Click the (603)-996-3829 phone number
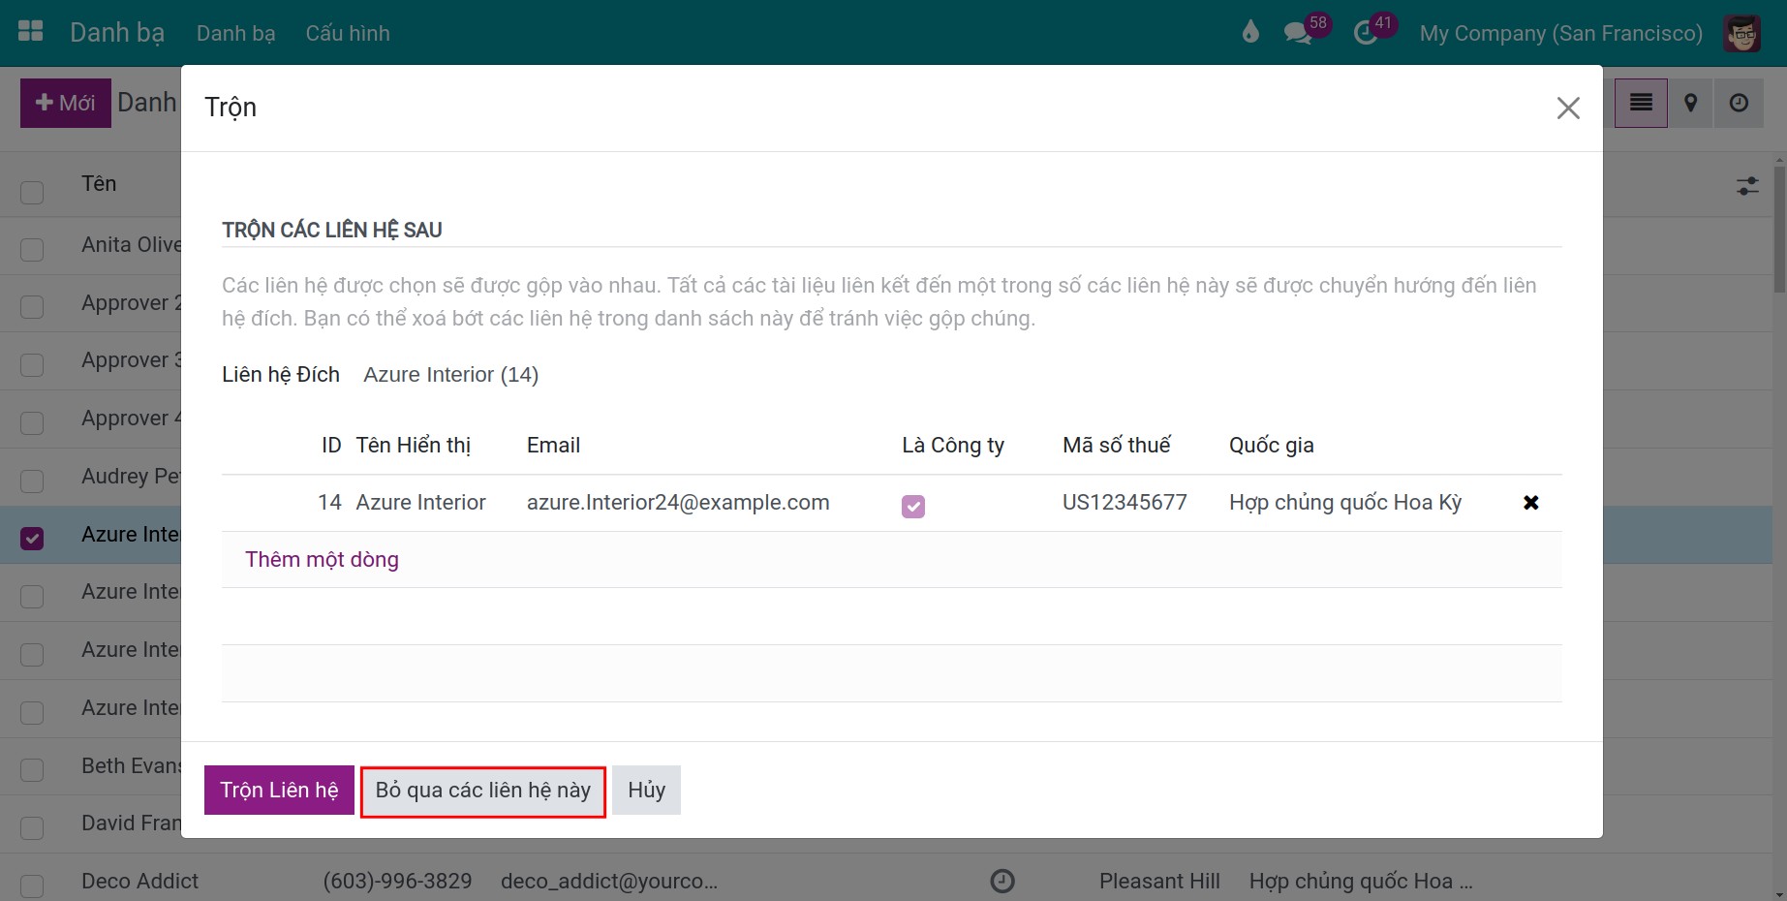The width and height of the screenshot is (1787, 901). click(x=397, y=881)
